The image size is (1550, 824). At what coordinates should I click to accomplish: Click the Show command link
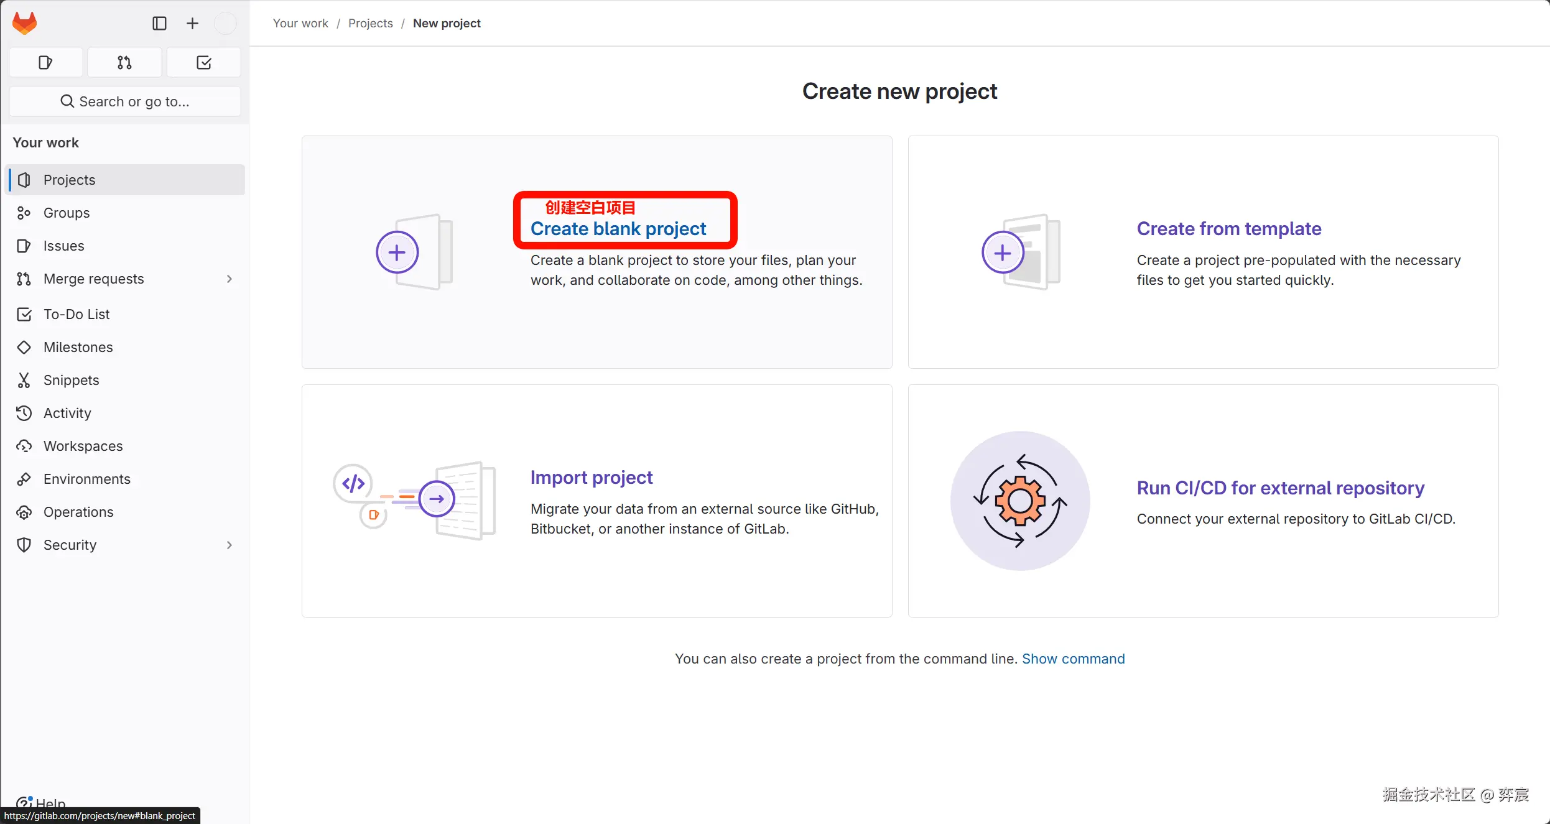tap(1073, 659)
